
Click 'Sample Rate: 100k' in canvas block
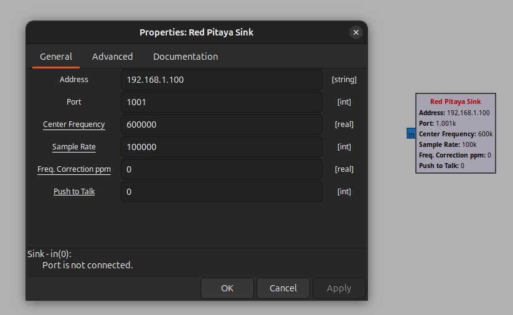[448, 144]
